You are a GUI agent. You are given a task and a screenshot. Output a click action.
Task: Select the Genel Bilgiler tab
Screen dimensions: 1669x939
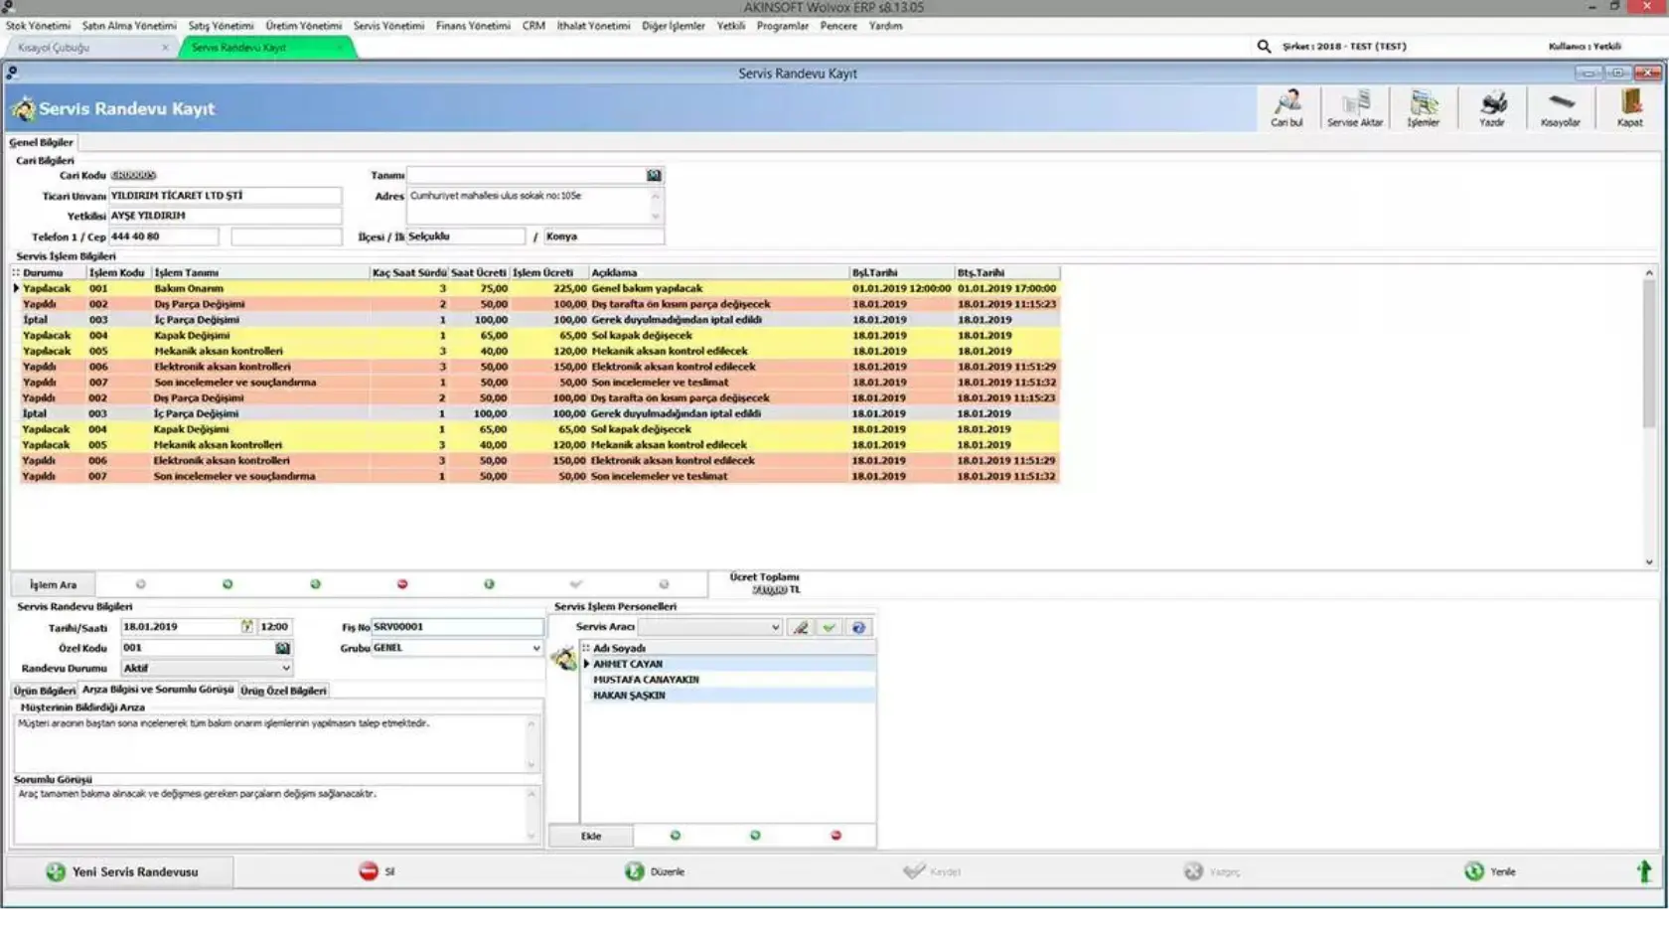pos(41,142)
